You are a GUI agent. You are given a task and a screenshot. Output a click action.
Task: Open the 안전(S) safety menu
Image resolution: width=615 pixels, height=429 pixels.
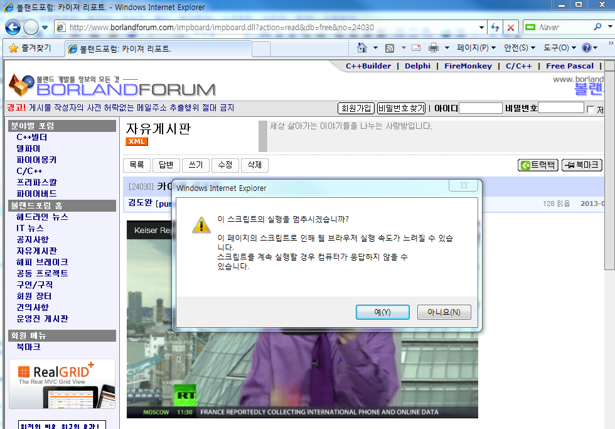[x=520, y=48]
